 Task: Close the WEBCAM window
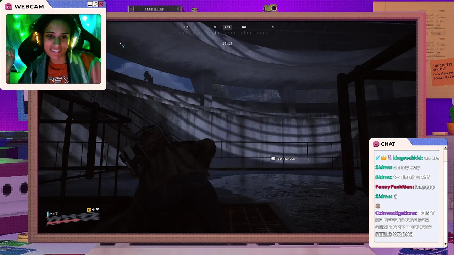click(x=101, y=4)
